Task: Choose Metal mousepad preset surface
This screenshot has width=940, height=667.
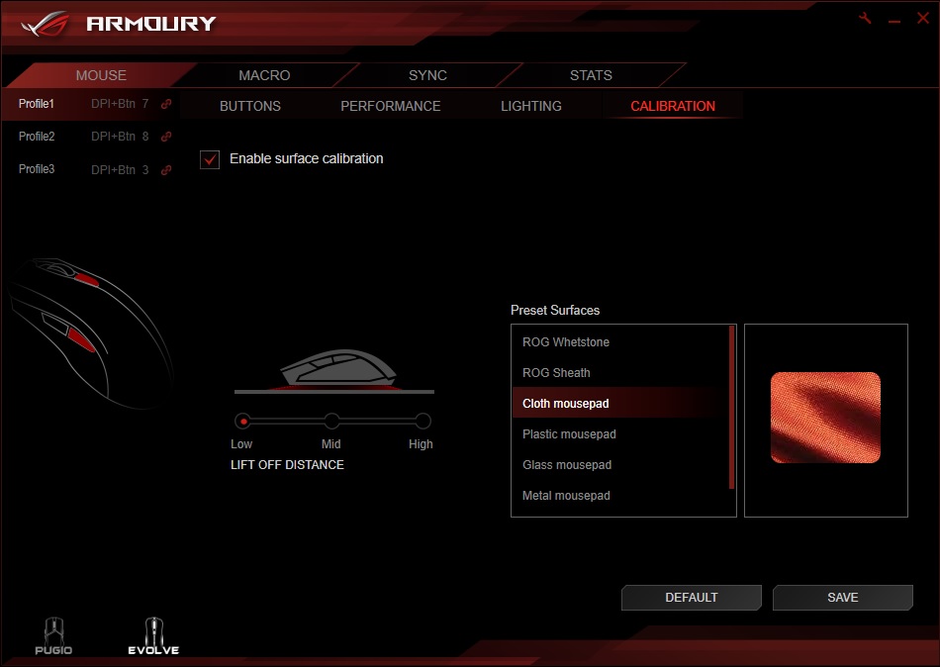Action: [619, 496]
